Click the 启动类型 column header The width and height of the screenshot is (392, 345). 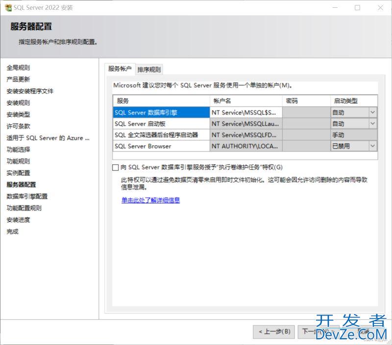pos(354,101)
